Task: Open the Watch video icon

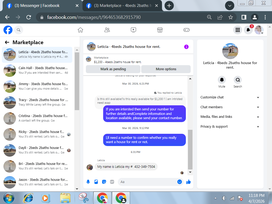Action: coord(133,30)
